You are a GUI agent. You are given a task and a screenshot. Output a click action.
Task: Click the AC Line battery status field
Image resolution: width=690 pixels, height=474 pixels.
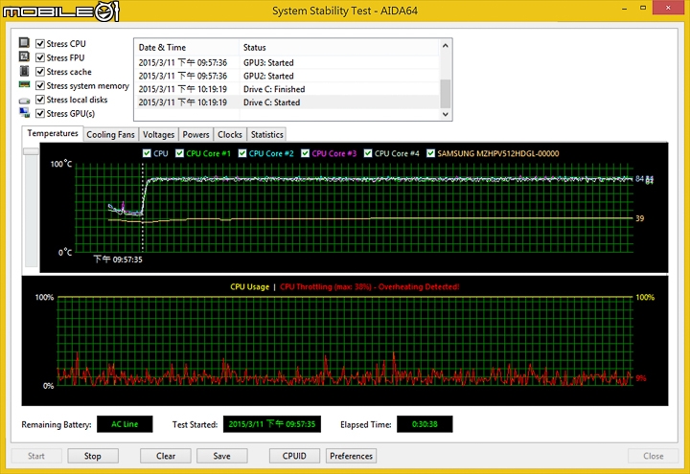tap(125, 424)
